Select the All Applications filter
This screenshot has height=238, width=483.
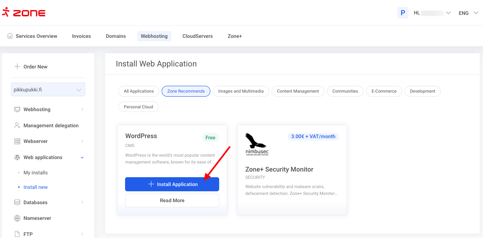coord(139,91)
